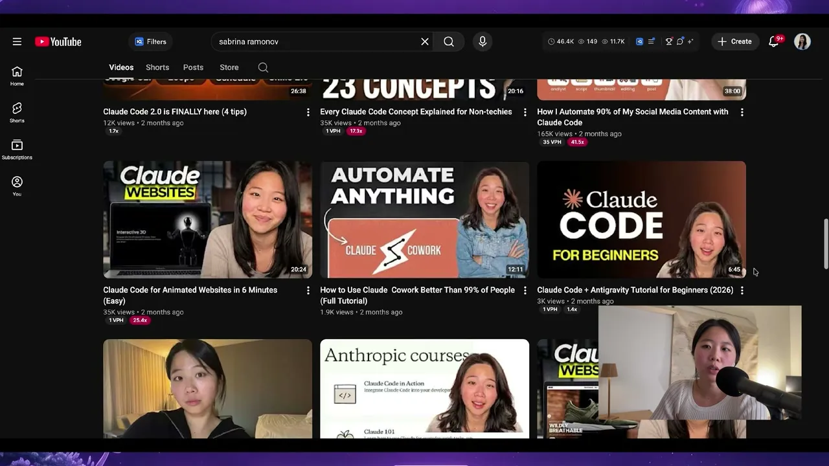Play the 'Automate Anything Claude Cowork' thumbnail
The height and width of the screenshot is (466, 829).
[x=424, y=219]
